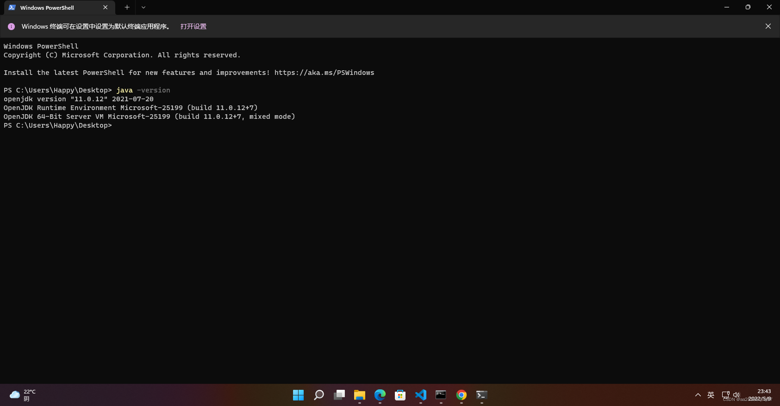Click the OpenJDK Runtime Environment line
This screenshot has width=780, height=406.
tap(131, 108)
